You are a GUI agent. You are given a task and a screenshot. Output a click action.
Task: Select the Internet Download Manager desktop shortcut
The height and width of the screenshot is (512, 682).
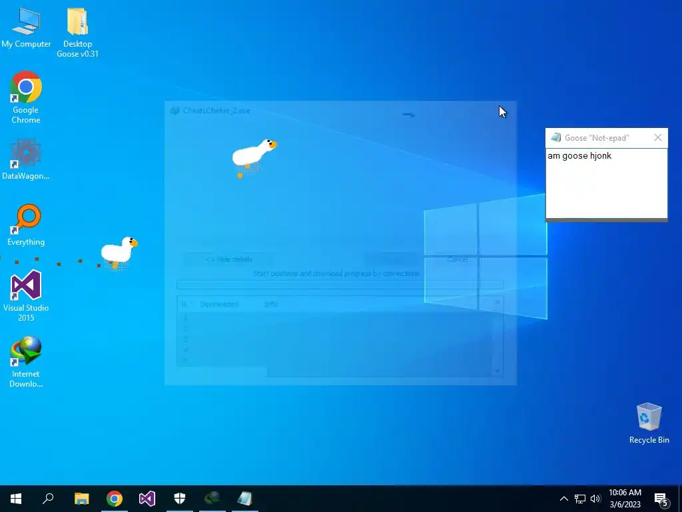[26, 362]
